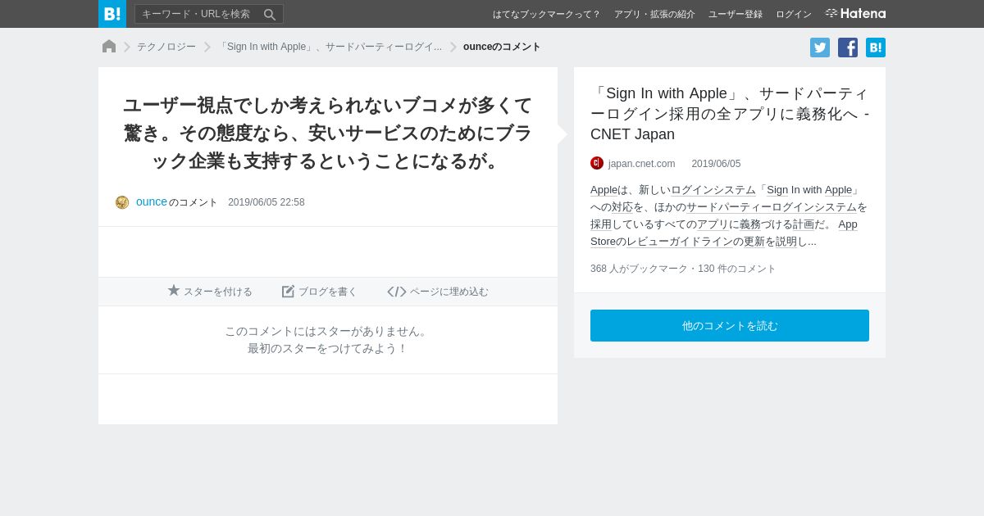The image size is (984, 516).
Task: Open the Hatena Bookmark B! logo
Action: coord(112,14)
